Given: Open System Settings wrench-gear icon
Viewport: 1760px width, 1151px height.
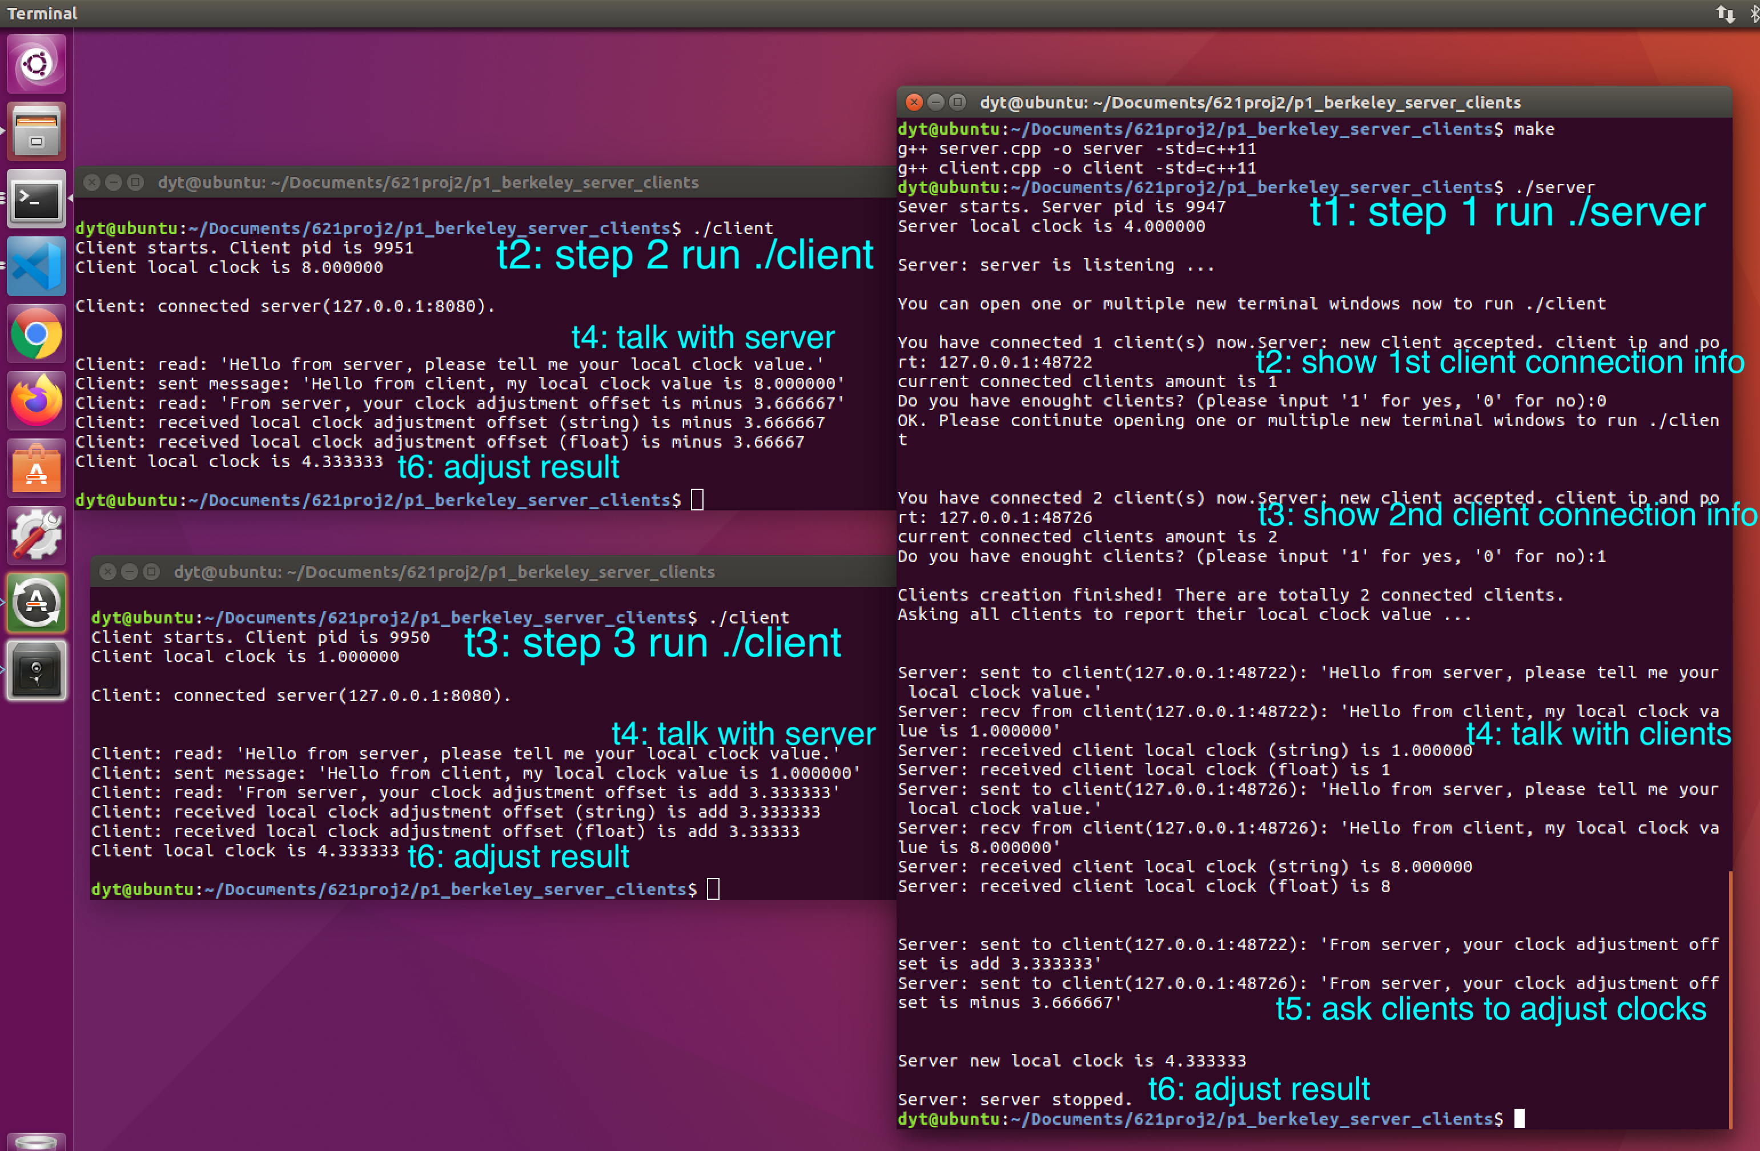Looking at the screenshot, I should pyautogui.click(x=36, y=535).
